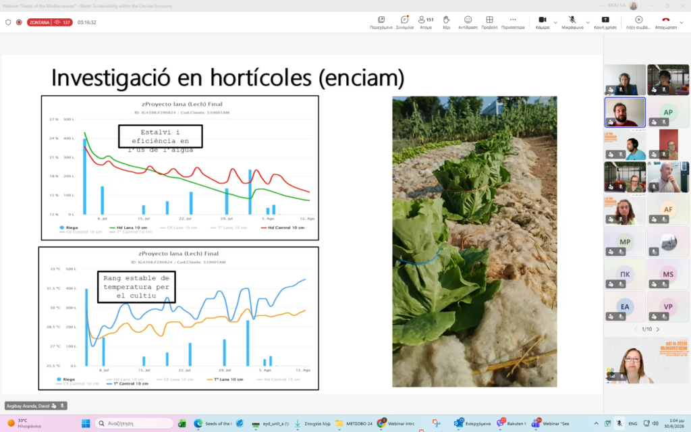Toggle Hd Lana 10 cm legend entry
The image size is (691, 432).
click(128, 228)
